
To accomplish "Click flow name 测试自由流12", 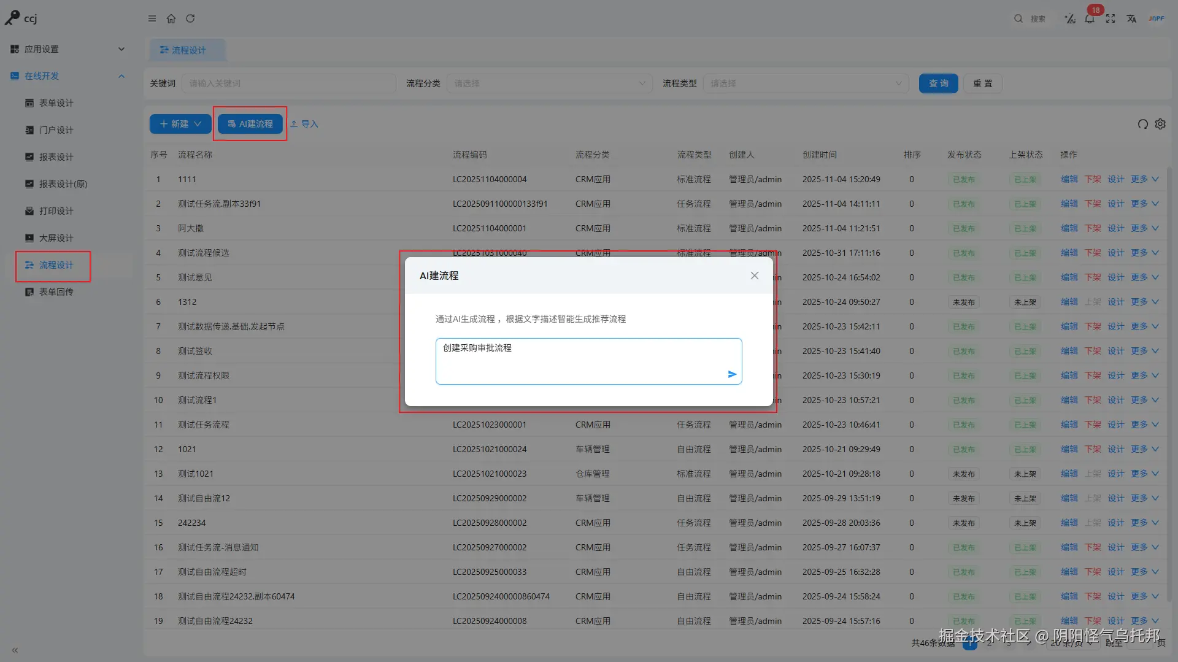I will [x=204, y=498].
